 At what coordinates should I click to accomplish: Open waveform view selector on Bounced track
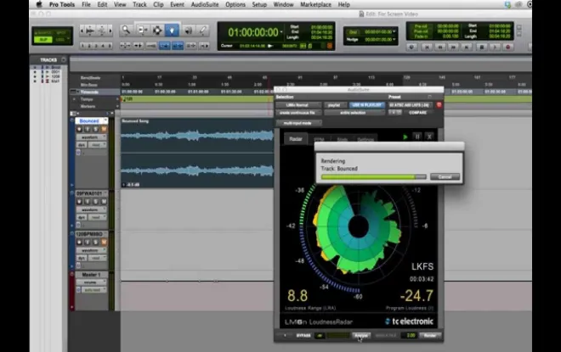(91, 137)
